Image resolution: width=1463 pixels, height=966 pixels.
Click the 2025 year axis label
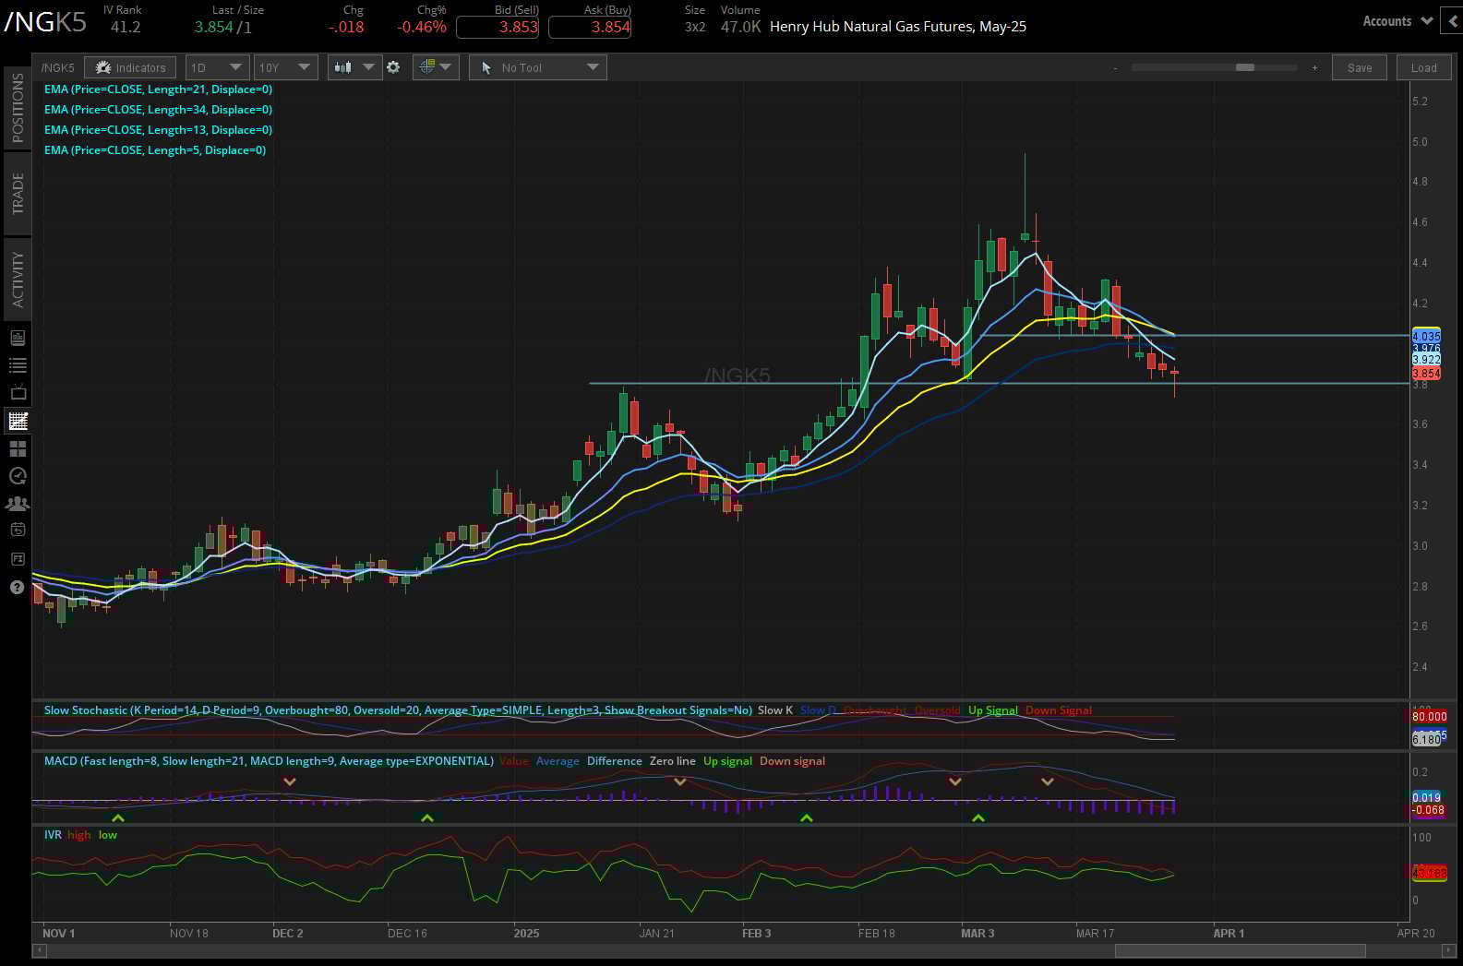[x=526, y=933]
